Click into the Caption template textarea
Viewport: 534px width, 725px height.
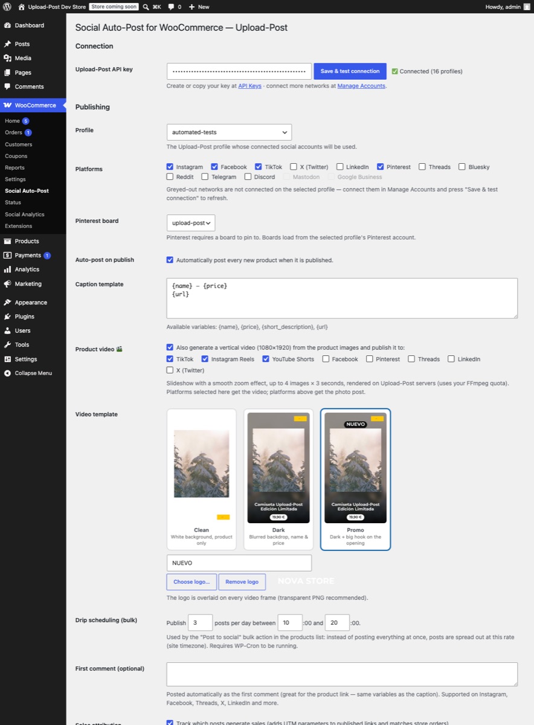tap(342, 298)
